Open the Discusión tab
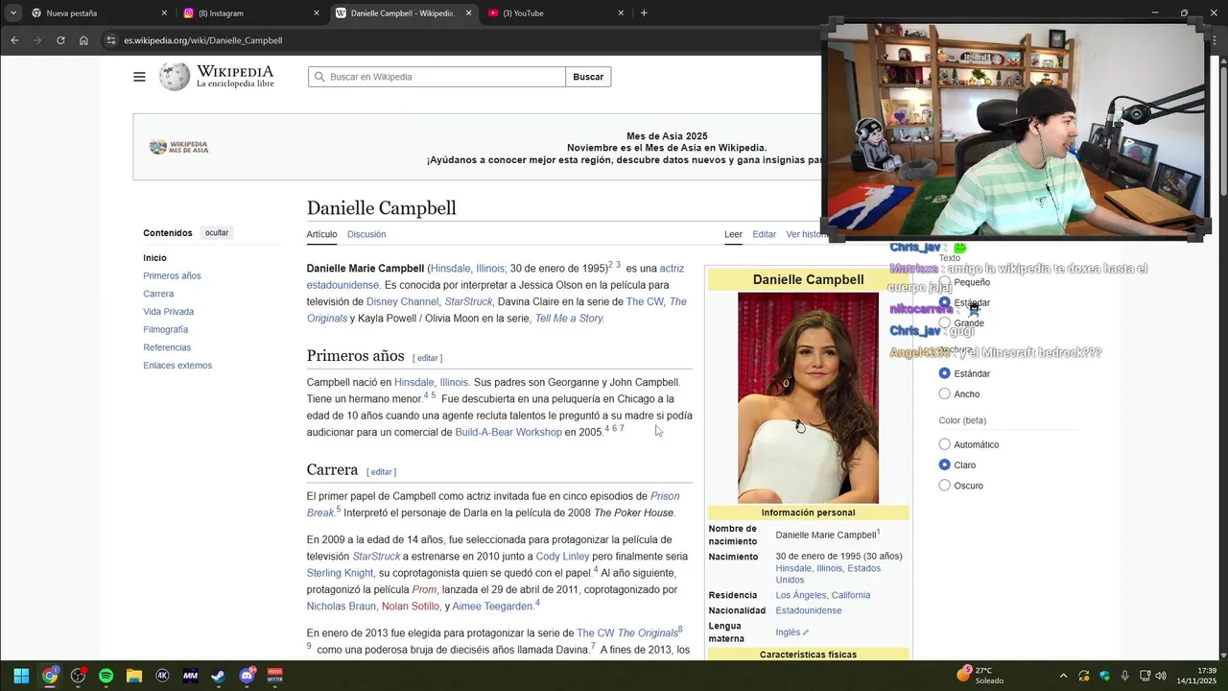Screen dimensions: 1228x691 coord(366,234)
